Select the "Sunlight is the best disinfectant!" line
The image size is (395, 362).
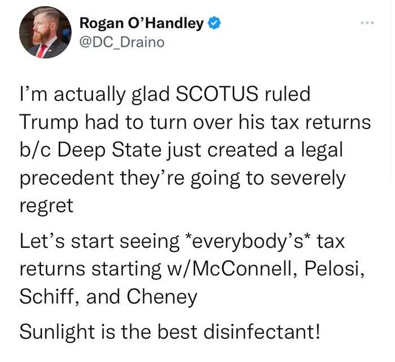point(170,332)
